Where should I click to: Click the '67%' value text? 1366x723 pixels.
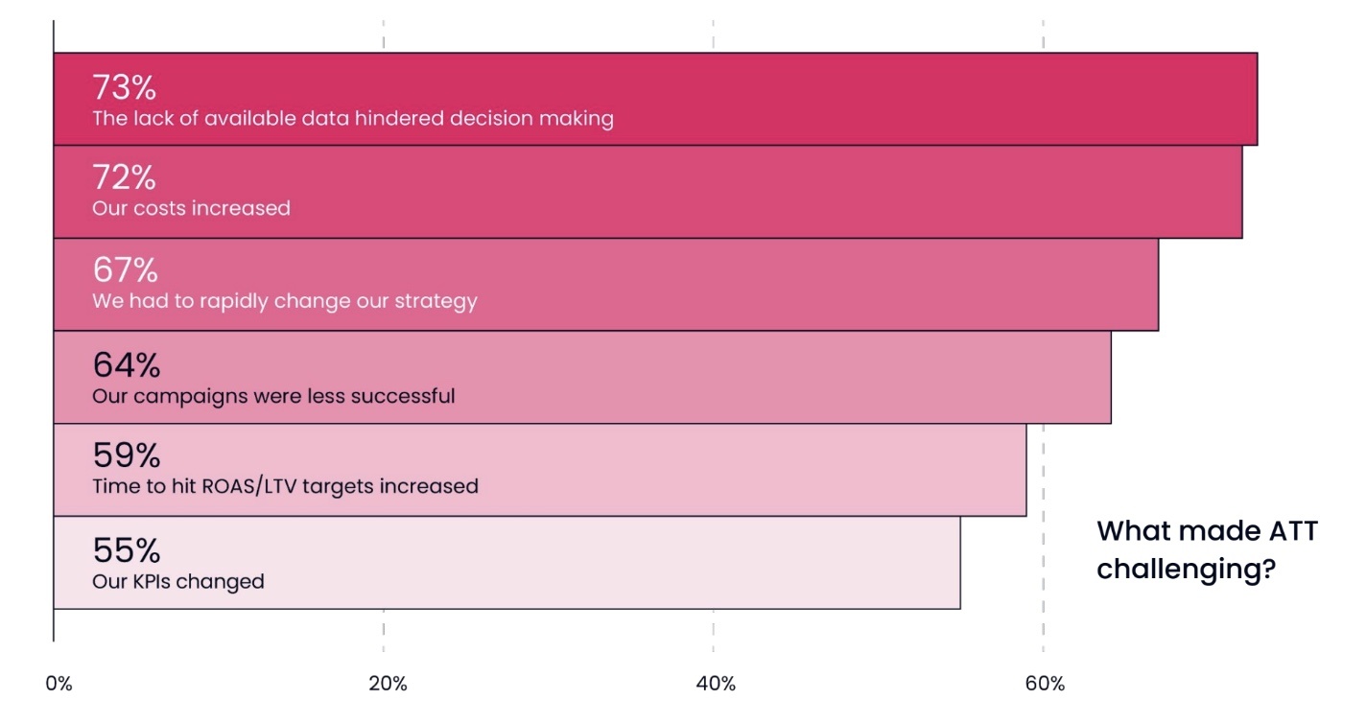125,270
